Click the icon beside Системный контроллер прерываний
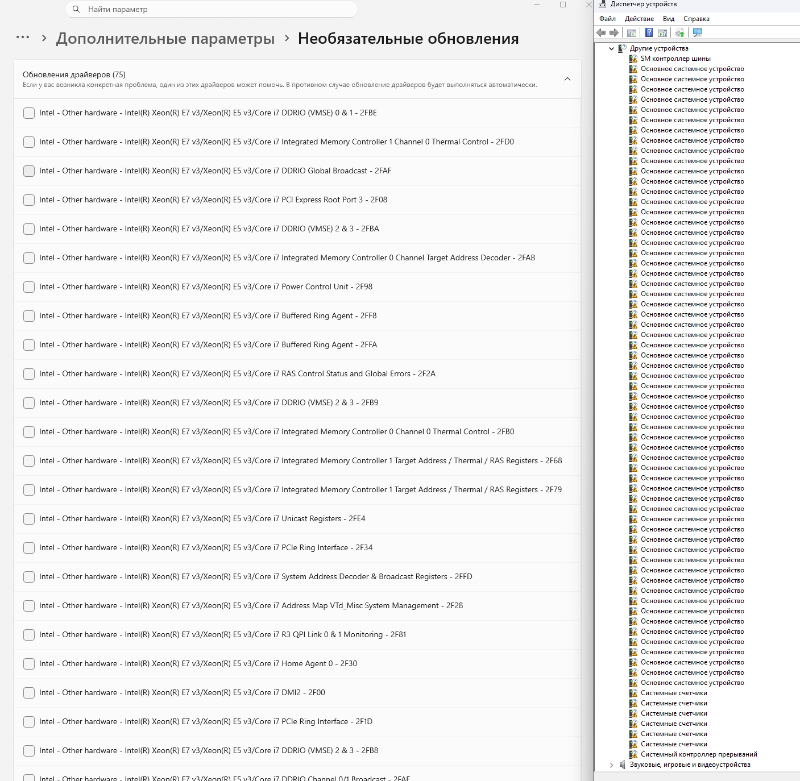The width and height of the screenshot is (800, 781). [633, 754]
